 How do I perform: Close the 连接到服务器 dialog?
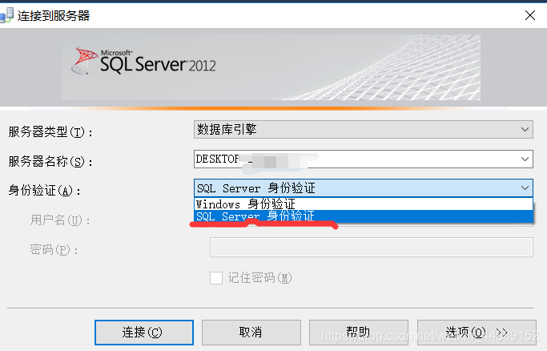(530, 15)
